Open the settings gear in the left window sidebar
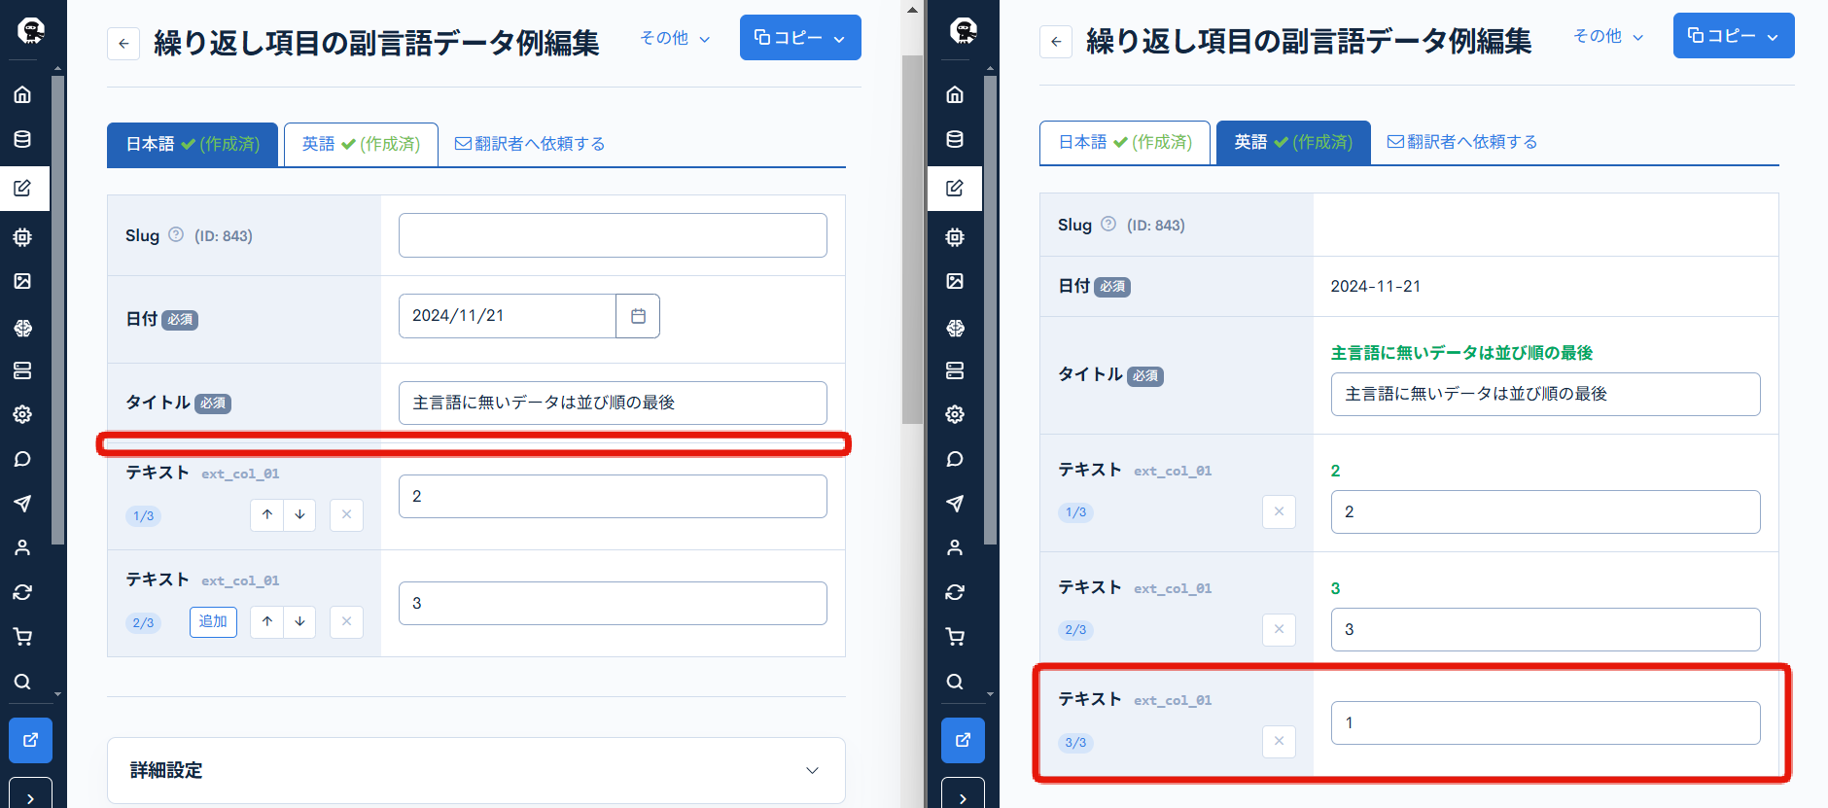1828x808 pixels. [x=22, y=414]
